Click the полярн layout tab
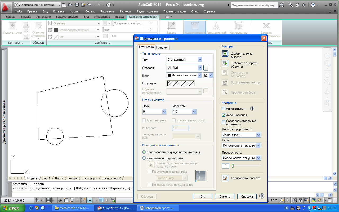 click(72, 178)
